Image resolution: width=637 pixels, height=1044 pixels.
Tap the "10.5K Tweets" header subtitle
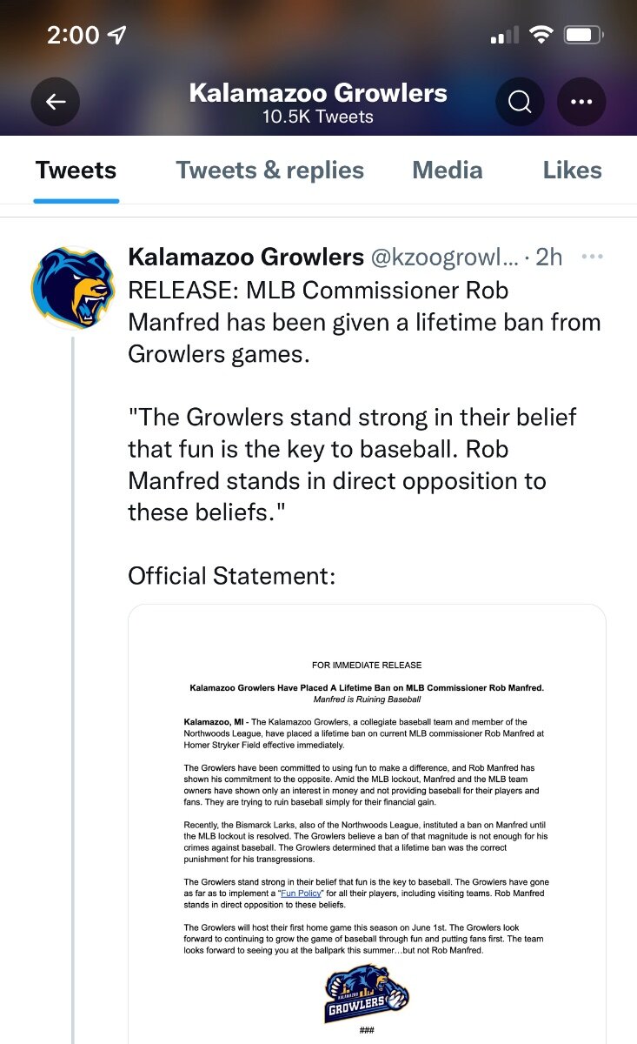[318, 117]
